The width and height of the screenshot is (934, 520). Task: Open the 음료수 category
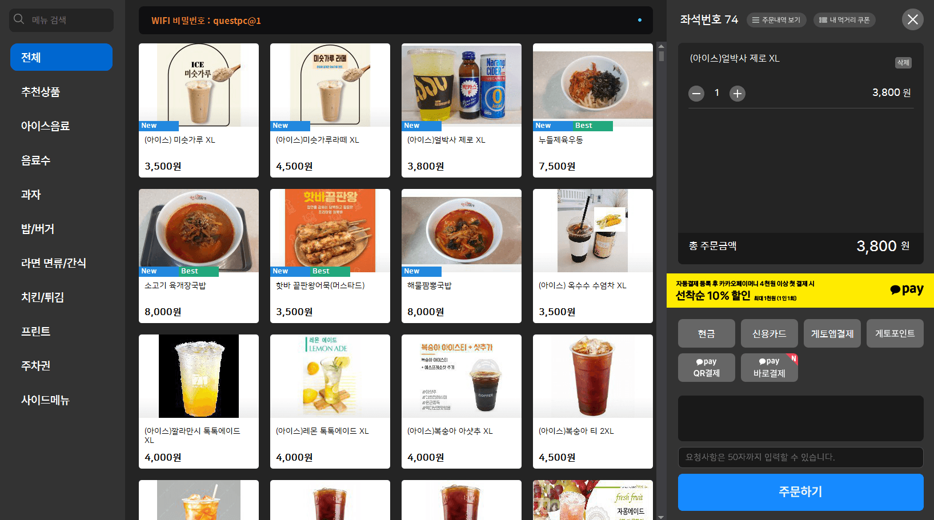coord(61,160)
